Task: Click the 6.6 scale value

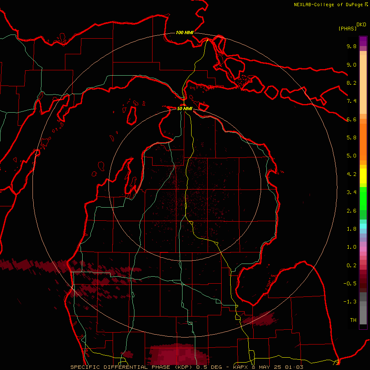Action: click(x=351, y=119)
